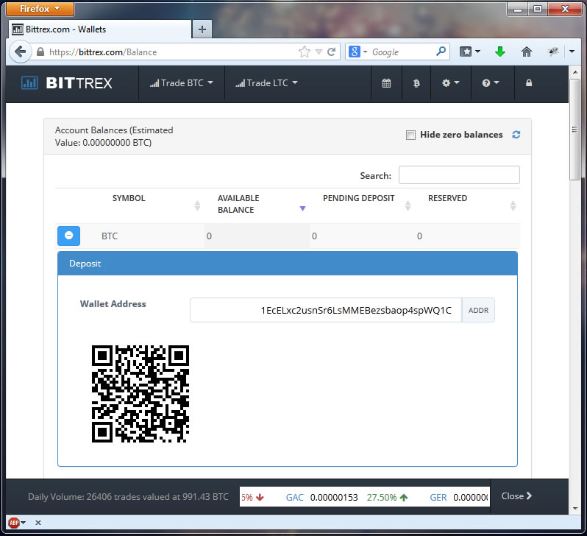The height and width of the screenshot is (536, 587).
Task: Click the Account Balances heading
Action: click(x=114, y=136)
